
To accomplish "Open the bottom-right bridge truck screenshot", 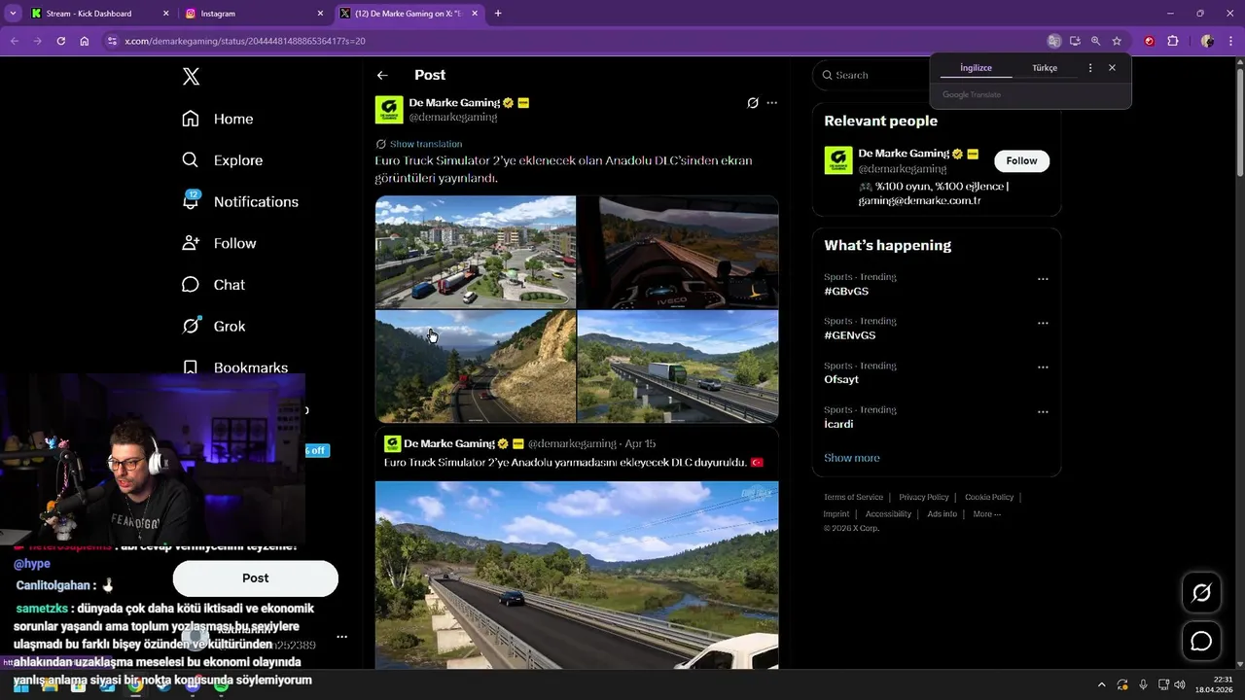I will tap(678, 367).
